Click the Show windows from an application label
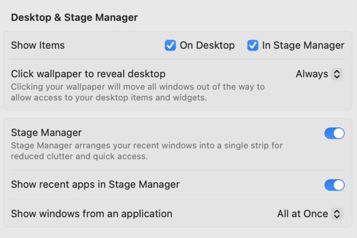Viewport: 357px width, 238px height. tap(92, 214)
